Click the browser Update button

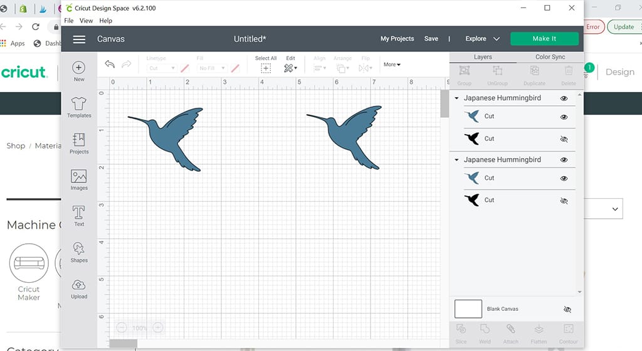(624, 27)
